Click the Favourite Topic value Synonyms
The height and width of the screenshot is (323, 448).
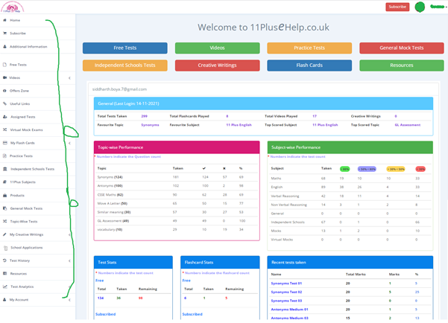click(150, 125)
